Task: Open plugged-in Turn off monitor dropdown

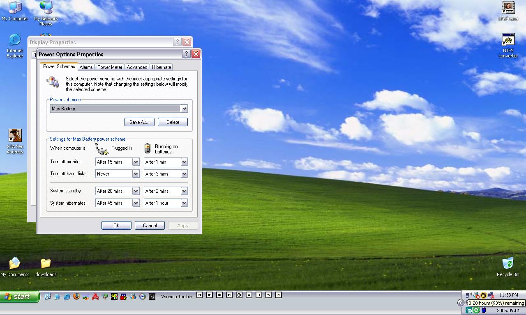Action: pos(136,162)
